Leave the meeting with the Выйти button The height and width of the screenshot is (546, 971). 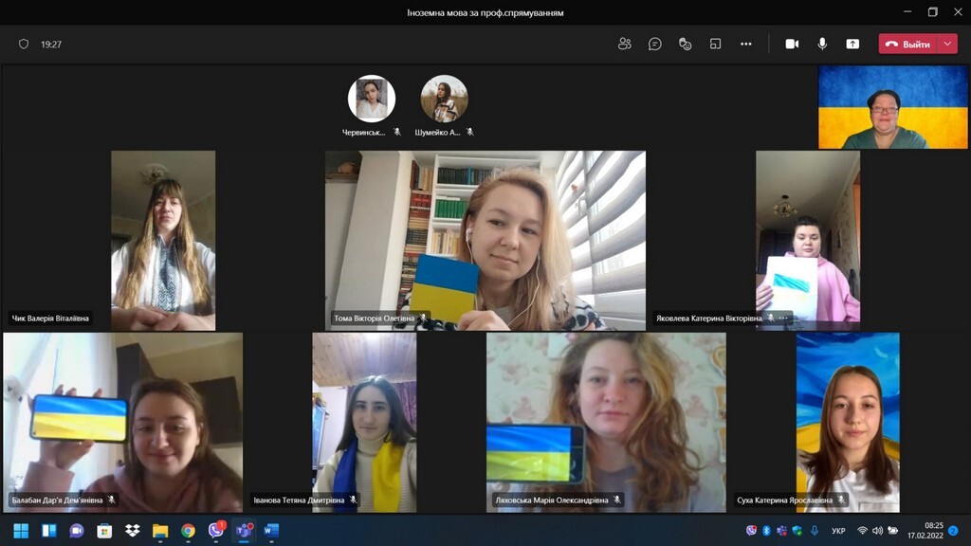908,44
